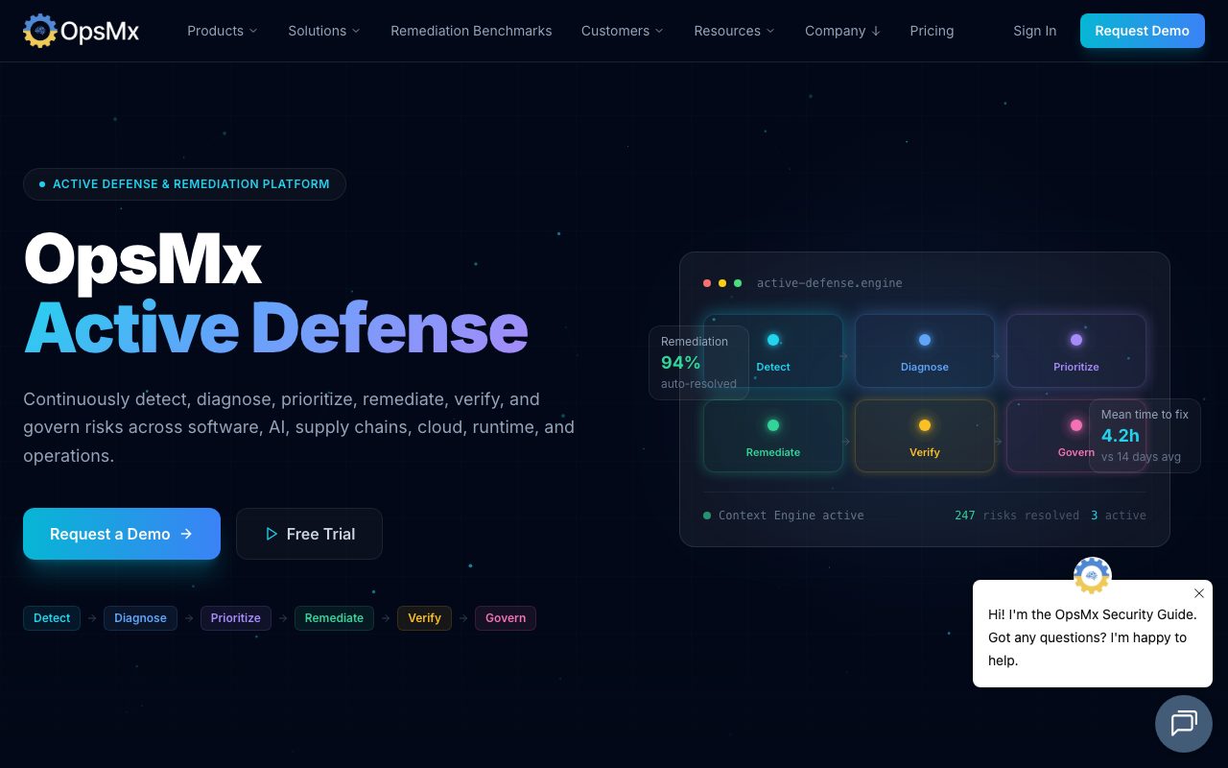Click the Security Guide chat message text
Image resolution: width=1228 pixels, height=768 pixels.
click(x=1093, y=637)
